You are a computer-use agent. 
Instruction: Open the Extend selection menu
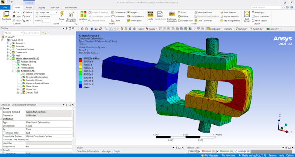pos(242,29)
